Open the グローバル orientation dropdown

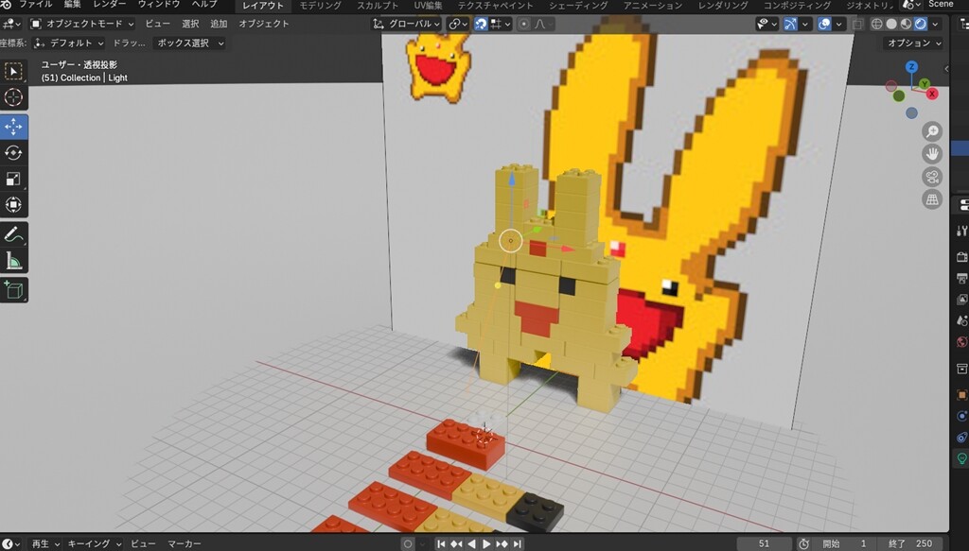click(x=406, y=24)
